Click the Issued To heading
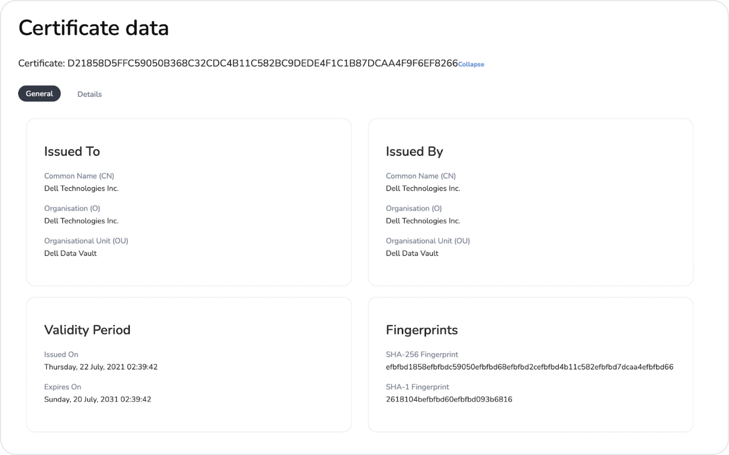The height and width of the screenshot is (455, 729). tap(72, 151)
